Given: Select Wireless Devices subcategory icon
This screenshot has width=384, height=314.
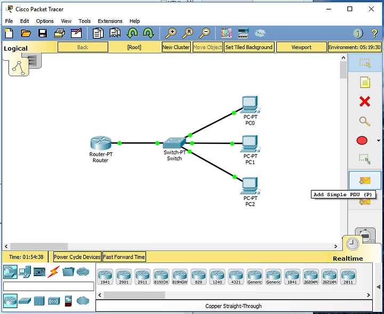Looking at the screenshot, I should (54, 301).
